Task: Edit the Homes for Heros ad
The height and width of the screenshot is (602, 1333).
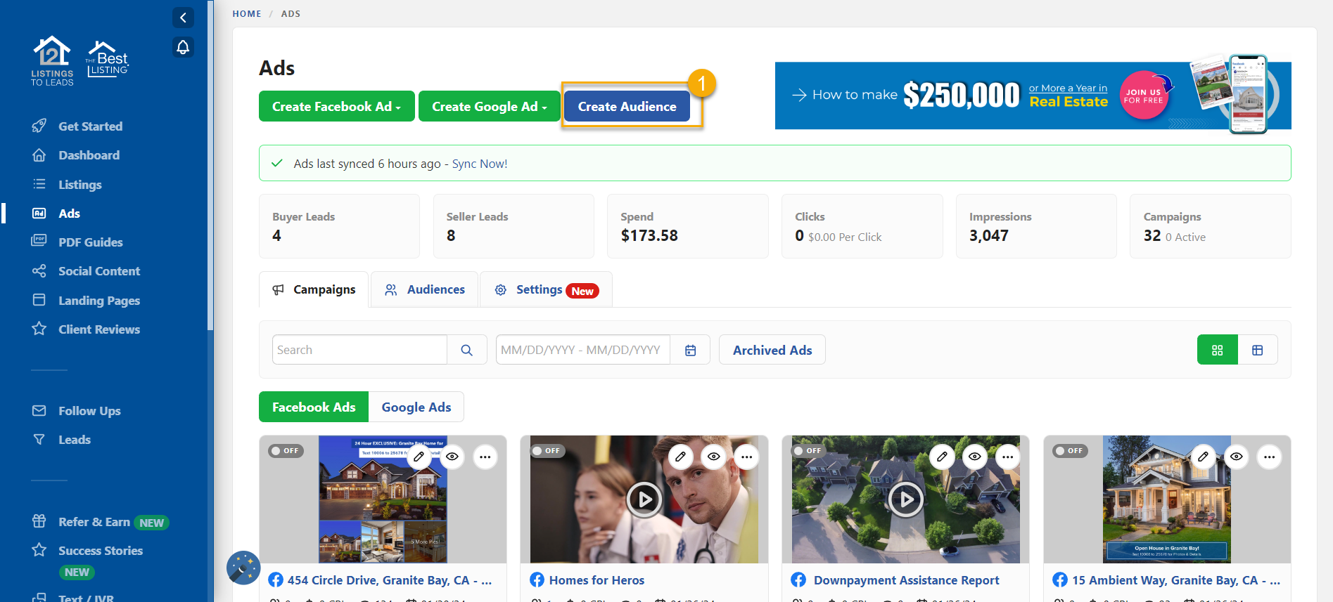Action: 680,457
